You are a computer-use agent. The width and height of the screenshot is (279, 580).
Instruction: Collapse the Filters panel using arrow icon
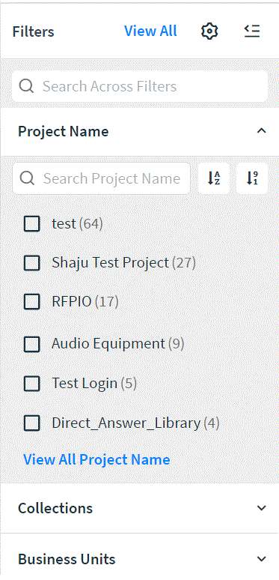[x=252, y=31]
